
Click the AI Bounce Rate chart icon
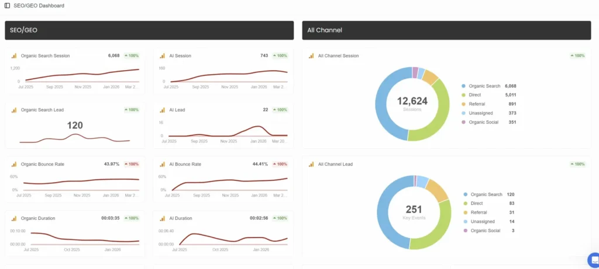pos(163,164)
